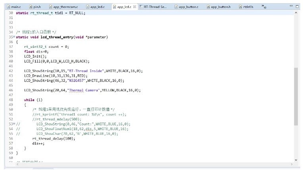Click the app_led.c file icon
This screenshot has height=170, width=303.
[88, 7]
